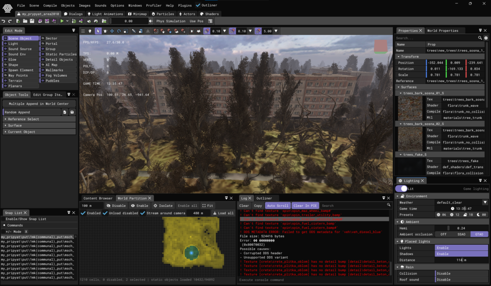Expand the Current Object section
This screenshot has width=491, height=286.
pos(39,132)
